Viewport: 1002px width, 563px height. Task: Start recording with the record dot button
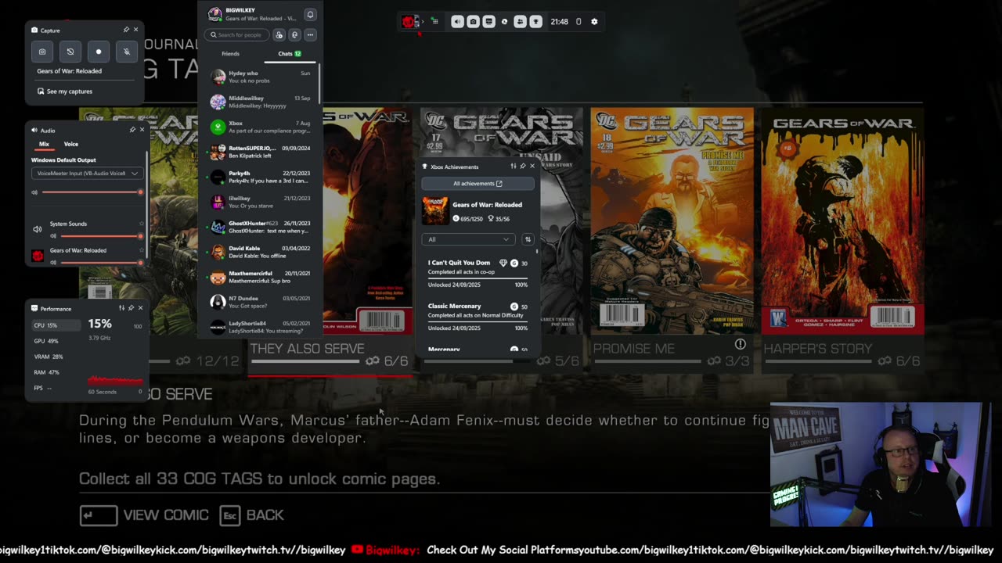tap(99, 52)
